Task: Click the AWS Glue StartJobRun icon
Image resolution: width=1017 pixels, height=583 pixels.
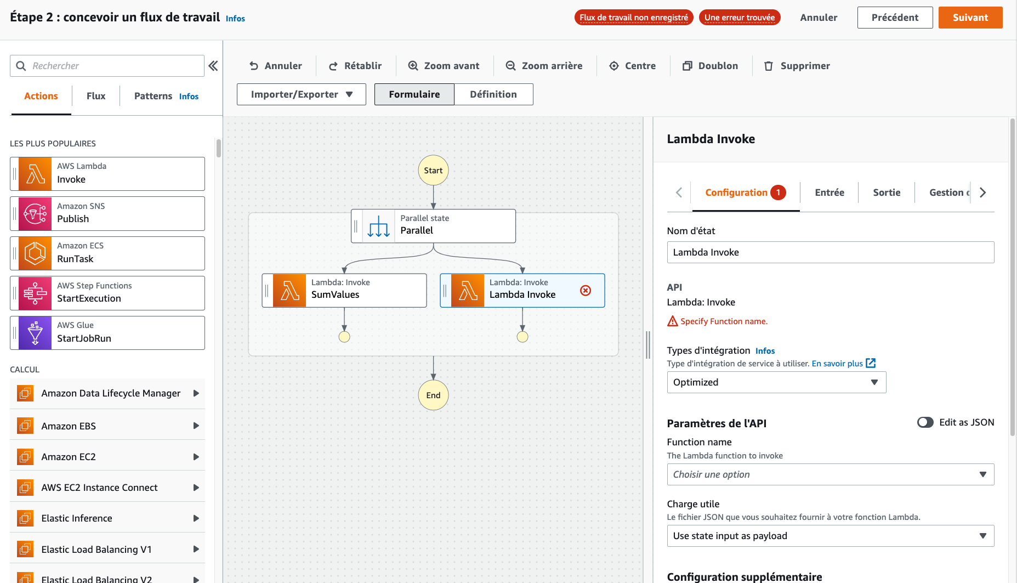Action: tap(35, 333)
